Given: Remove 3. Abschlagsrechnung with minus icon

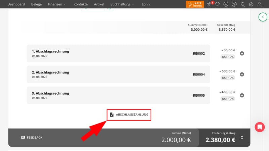Looking at the screenshot, I should (242, 95).
